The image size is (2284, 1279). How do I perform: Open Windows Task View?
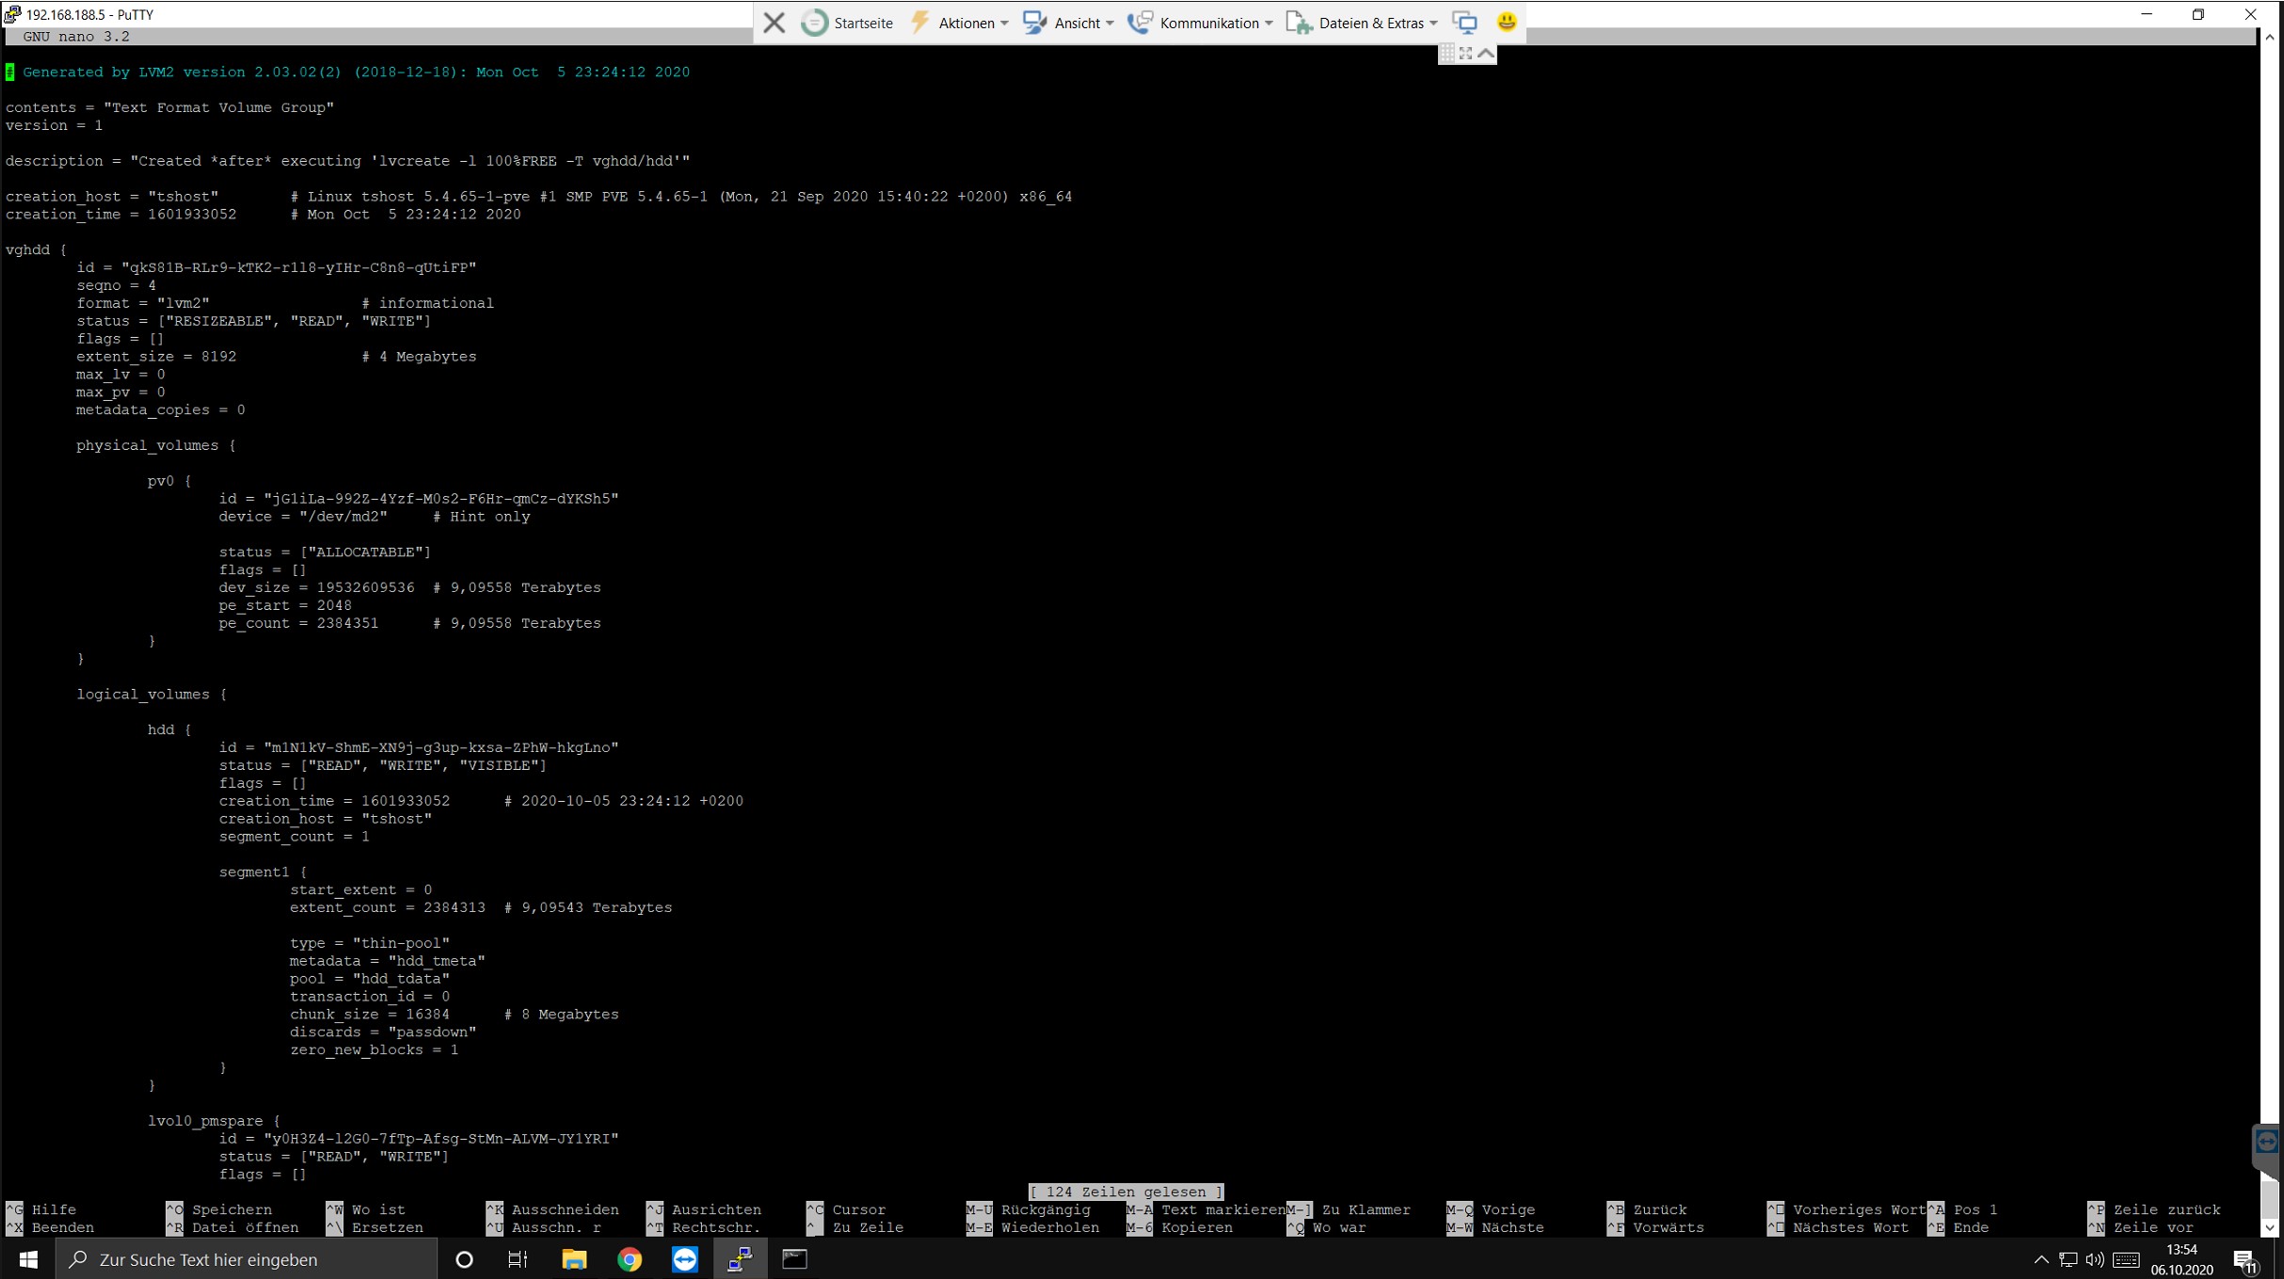(518, 1259)
